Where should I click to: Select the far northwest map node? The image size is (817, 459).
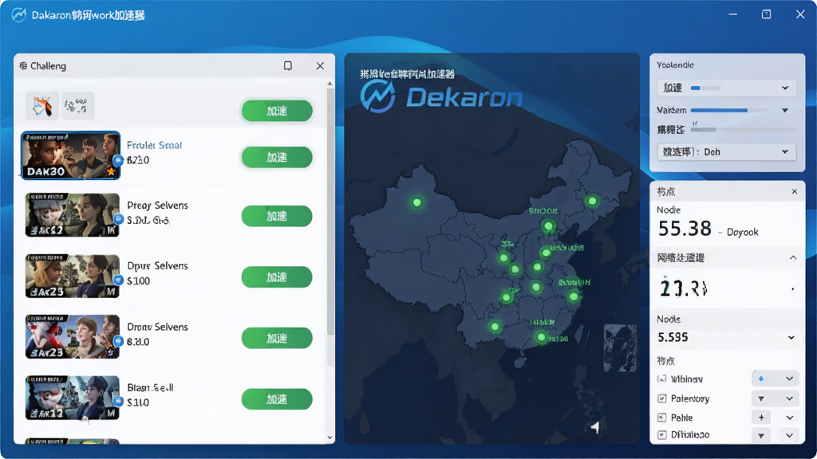pos(416,202)
